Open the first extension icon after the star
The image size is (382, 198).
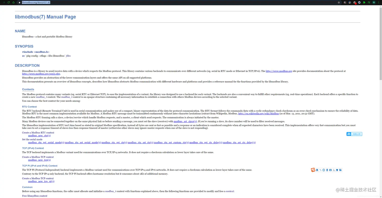[345, 2]
